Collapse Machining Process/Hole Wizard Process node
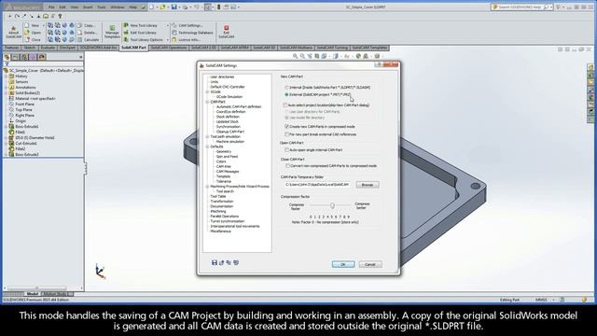Screen dimensions: 597x336 [x=207, y=187]
